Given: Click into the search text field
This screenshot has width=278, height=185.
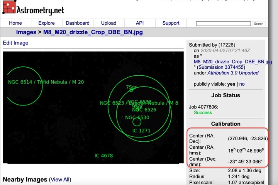Looking at the screenshot, I should coord(223,24).
